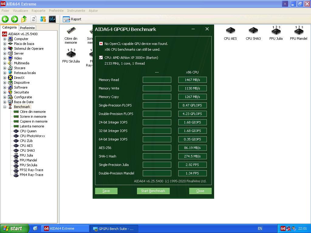The width and height of the screenshot is (311, 233).
Task: Expand the Multimedia tree node
Action: (x=5, y=63)
